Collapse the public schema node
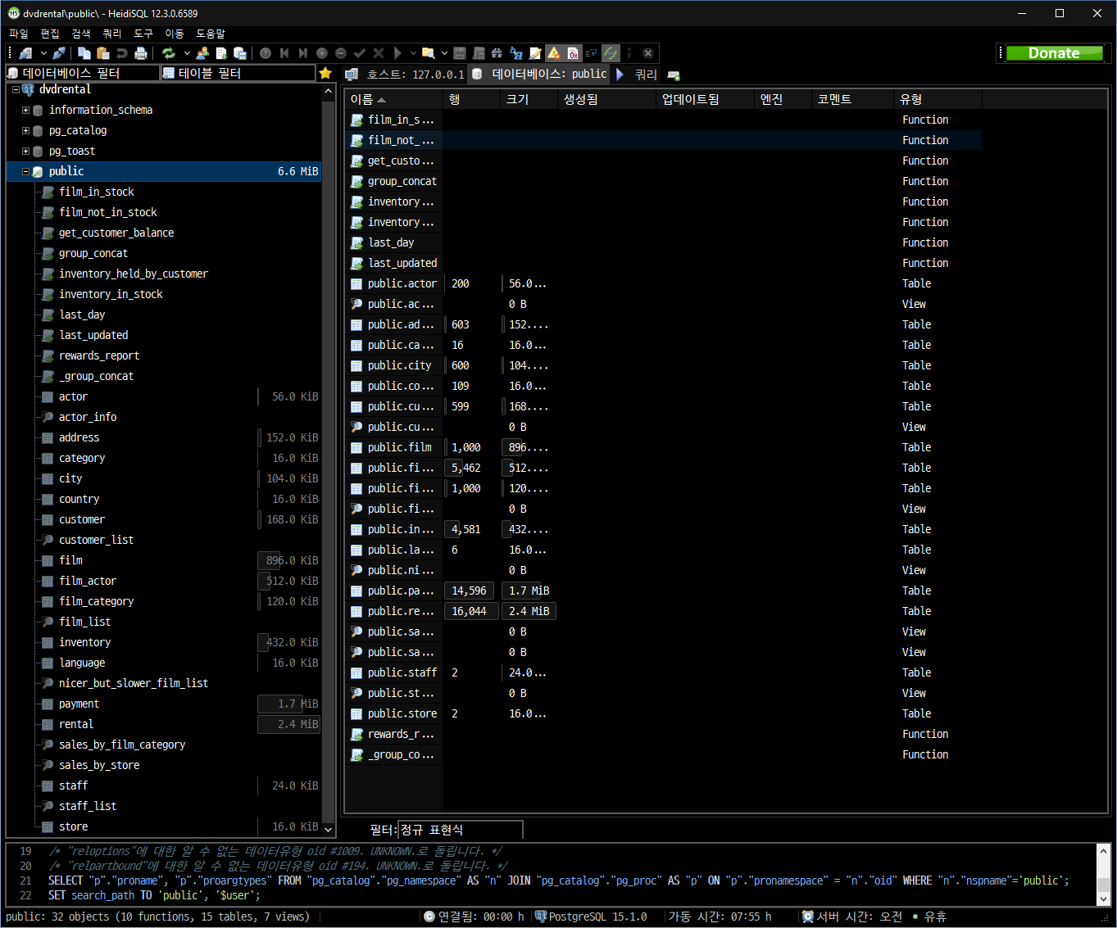1117x928 pixels. (x=25, y=171)
